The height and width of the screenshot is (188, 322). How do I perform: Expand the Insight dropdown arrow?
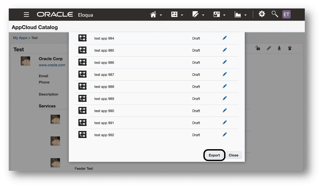click(x=245, y=15)
